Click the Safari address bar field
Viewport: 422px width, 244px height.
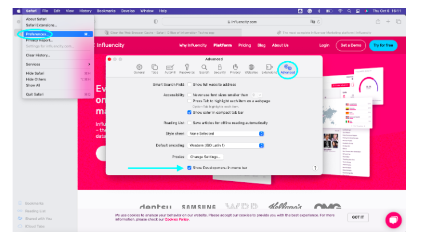pyautogui.click(x=242, y=22)
